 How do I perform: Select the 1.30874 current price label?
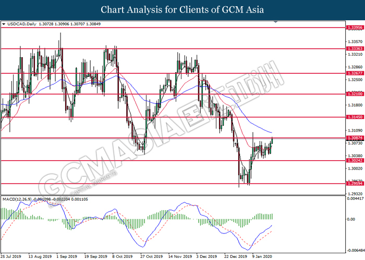pyautogui.click(x=355, y=138)
